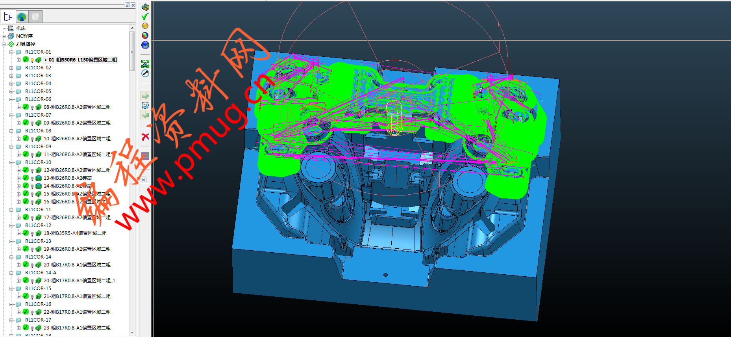Collapse the RL1COR-06 folder

[11, 99]
